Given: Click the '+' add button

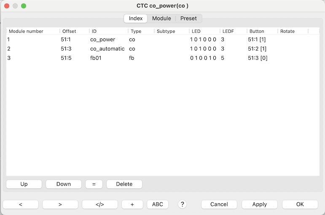Looking at the screenshot, I should coord(132,204).
